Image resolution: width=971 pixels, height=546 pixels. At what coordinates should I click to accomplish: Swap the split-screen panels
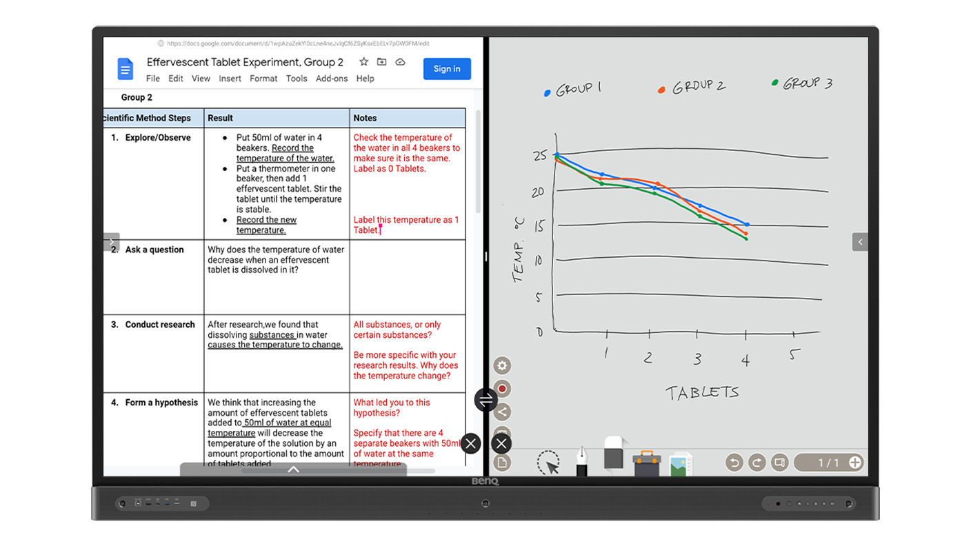485,400
